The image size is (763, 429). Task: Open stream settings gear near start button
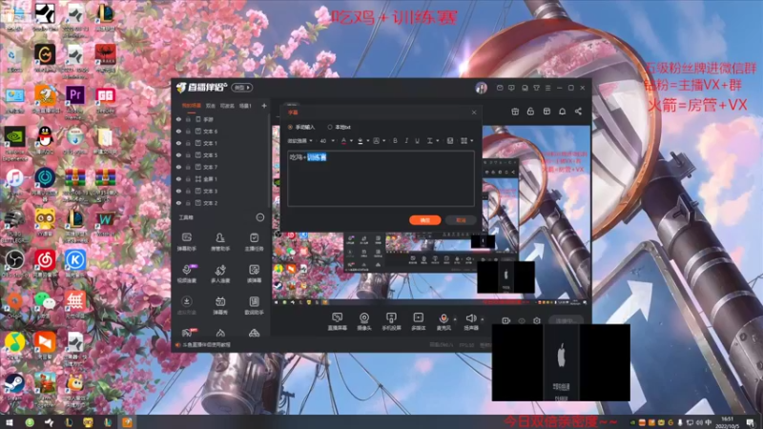537,320
